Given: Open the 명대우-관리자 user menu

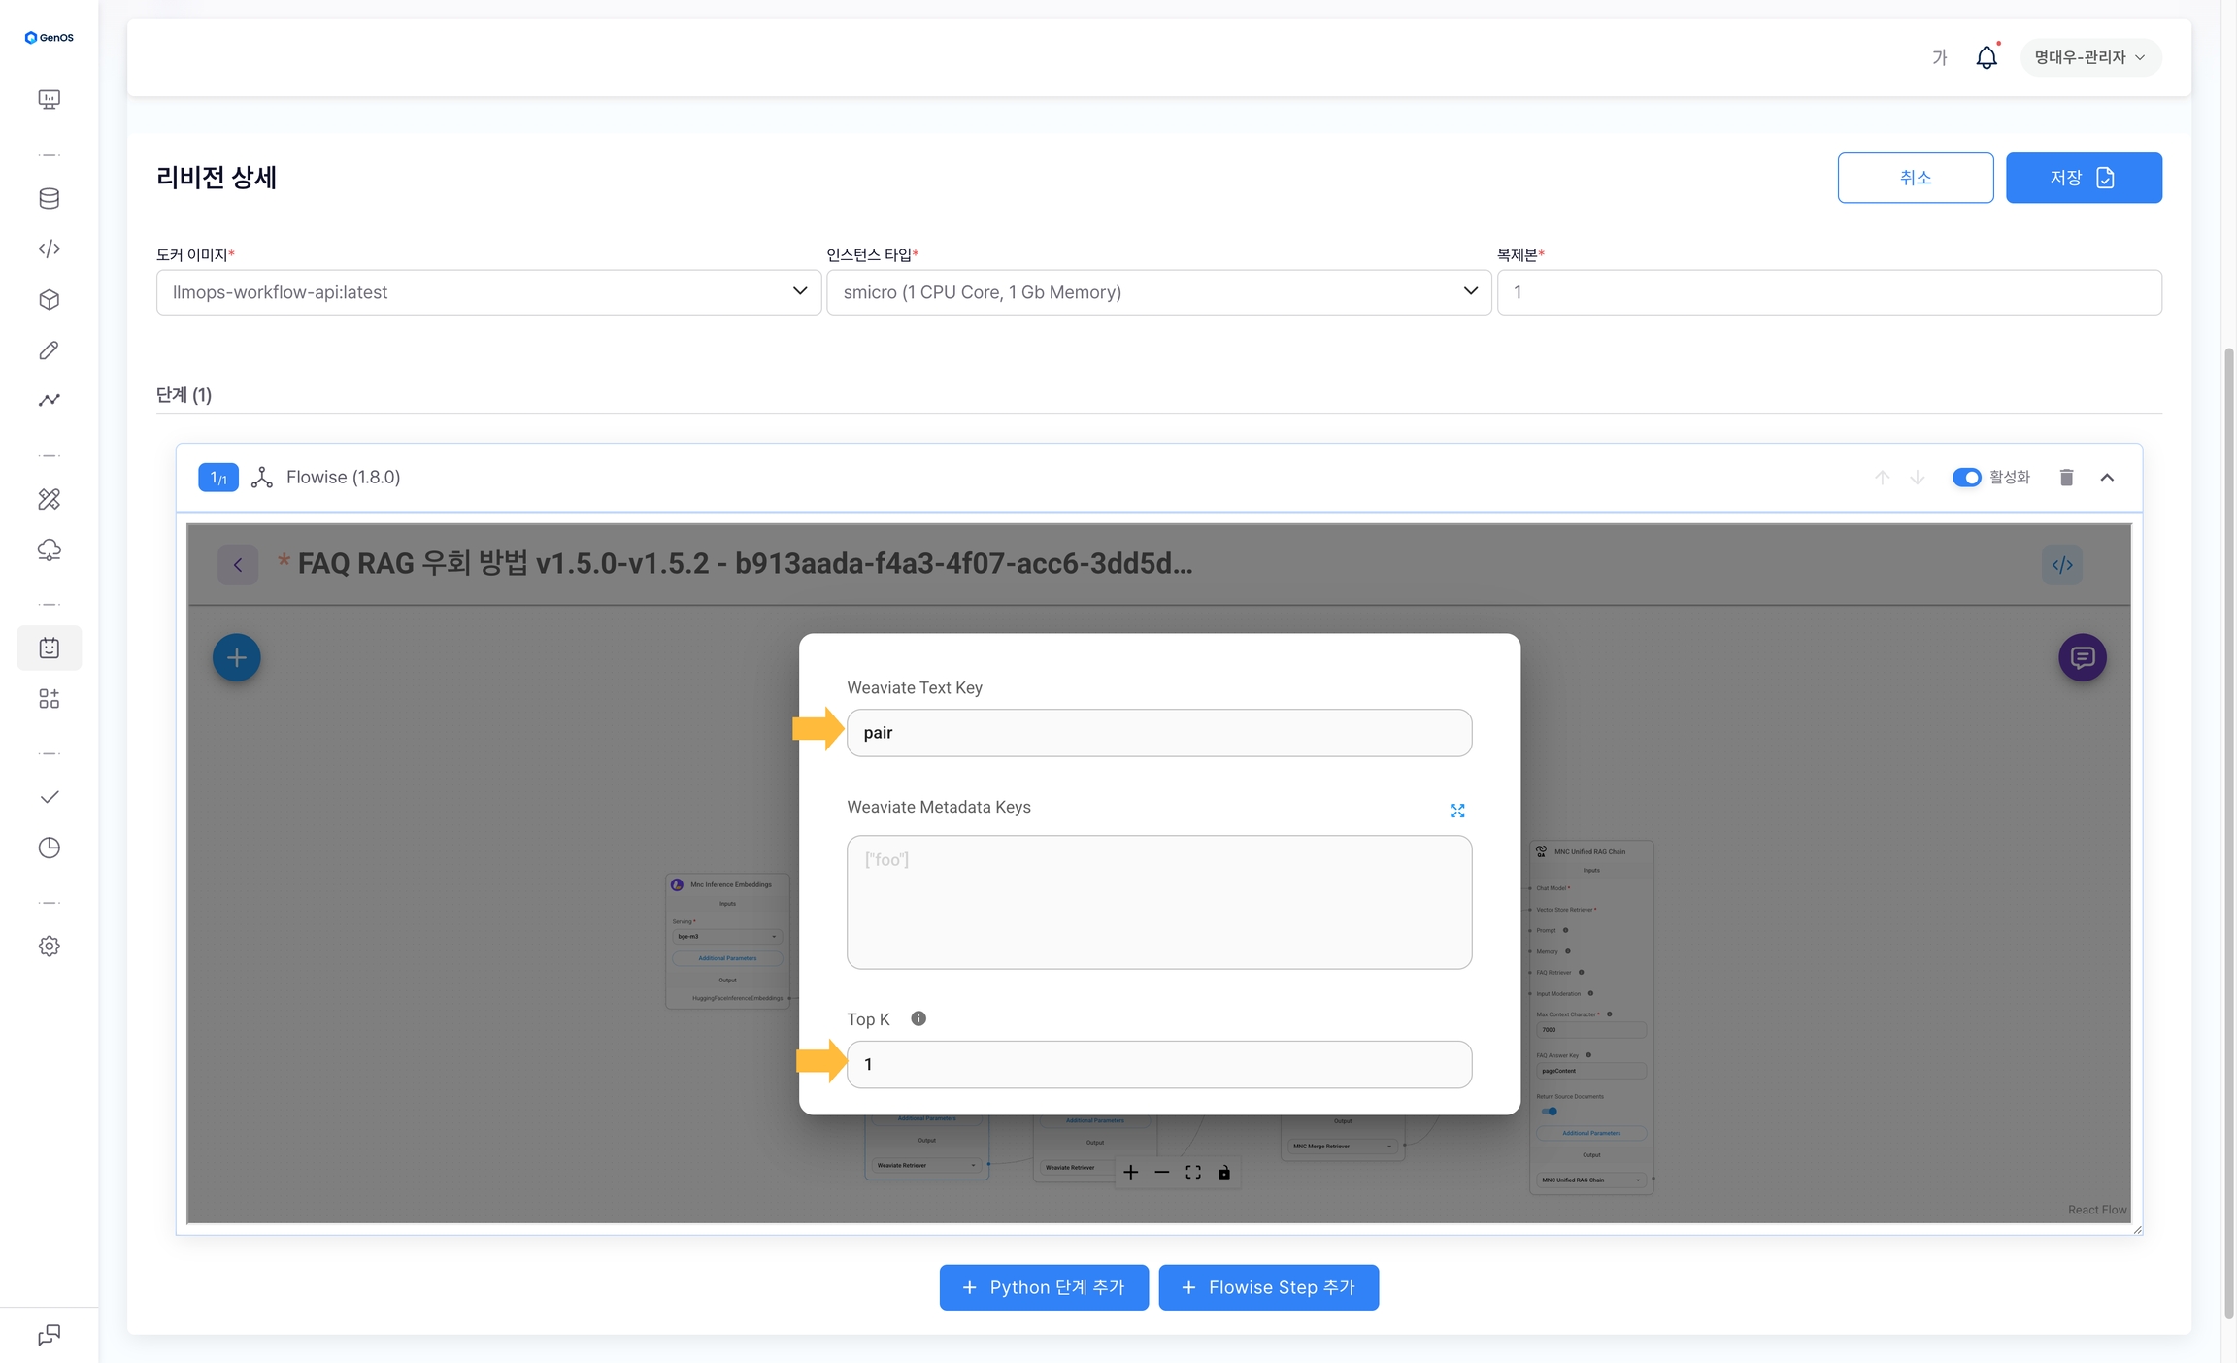Looking at the screenshot, I should (2089, 58).
